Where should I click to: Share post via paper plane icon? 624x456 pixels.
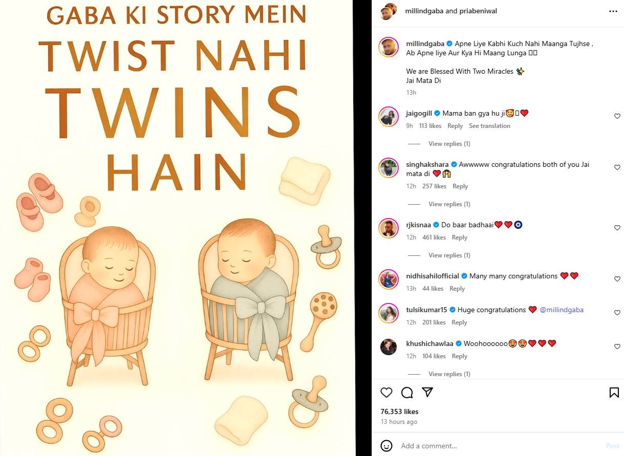pos(427,393)
